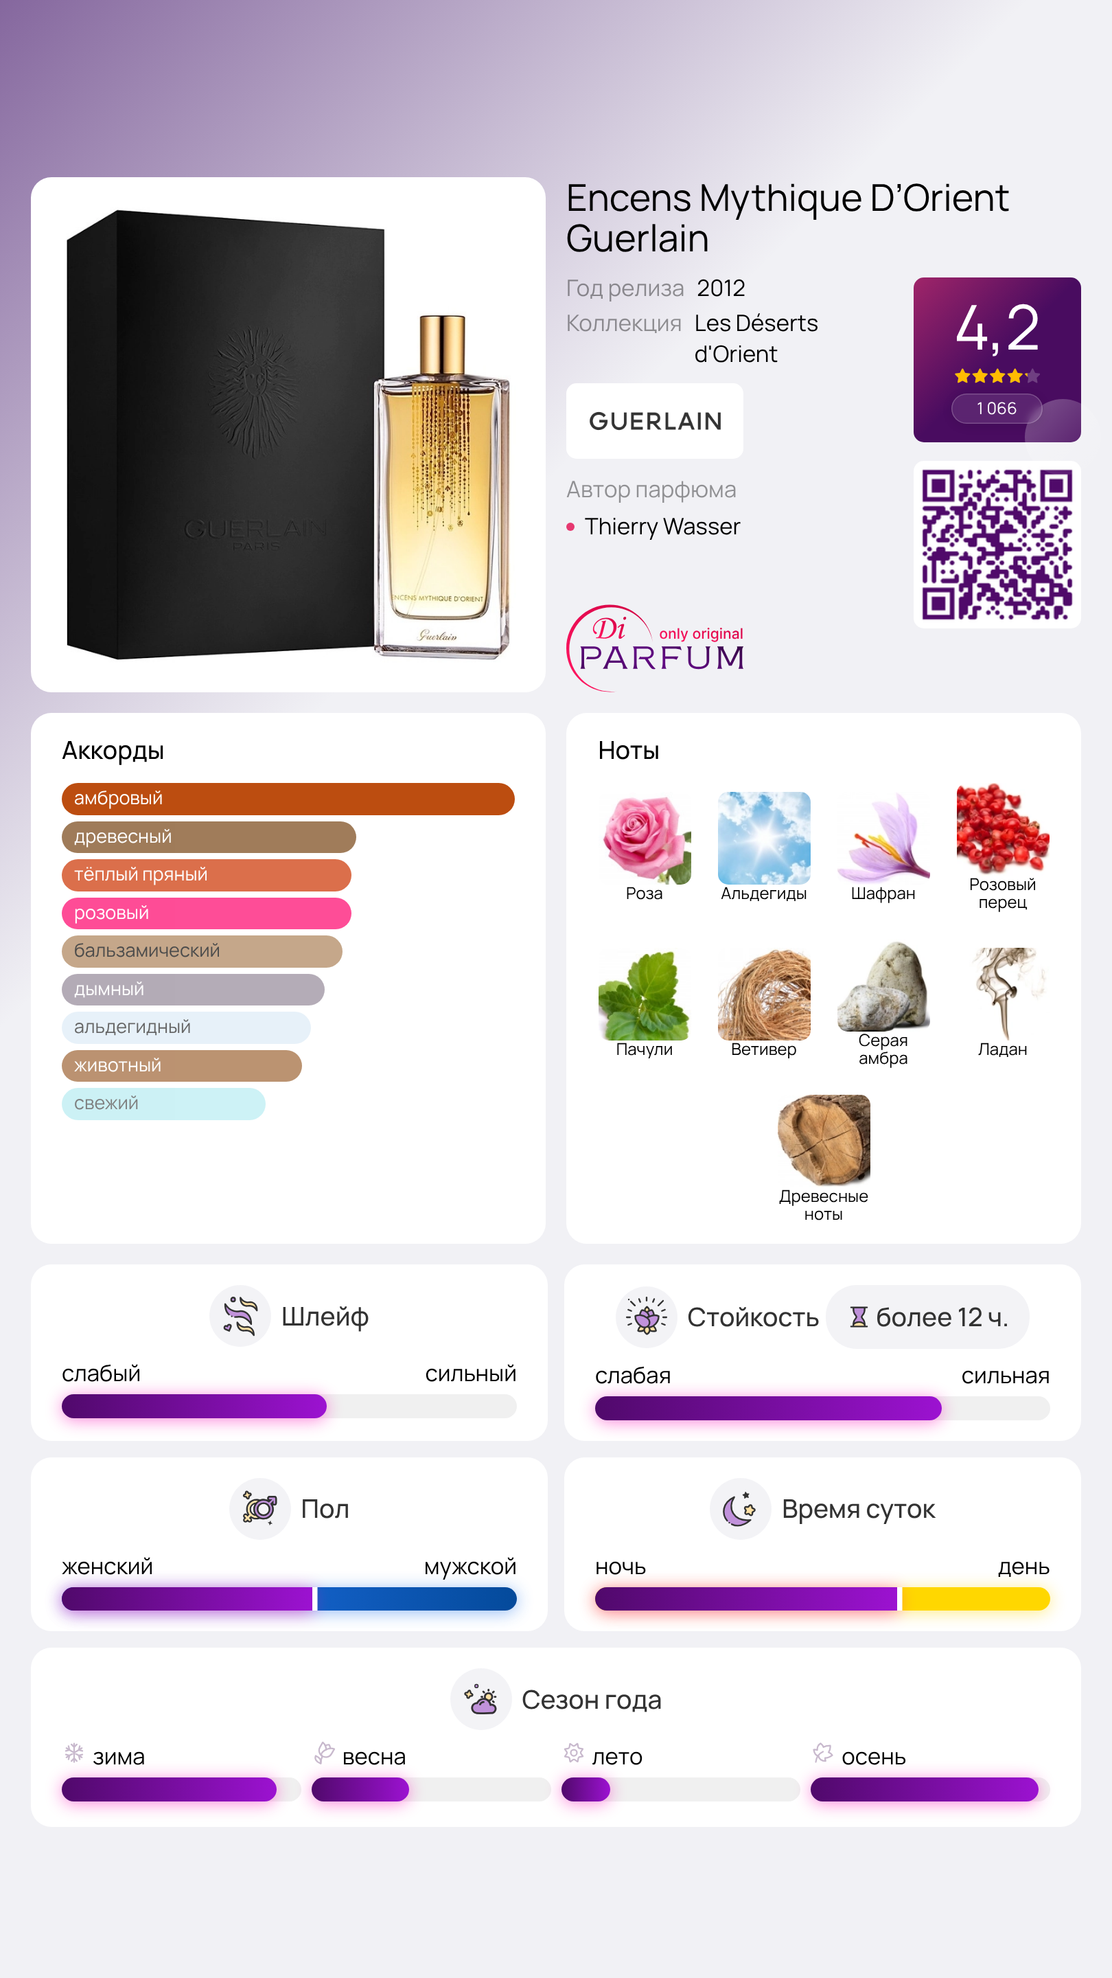Click the Время суток moon icon
The image size is (1112, 1978).
point(740,1509)
